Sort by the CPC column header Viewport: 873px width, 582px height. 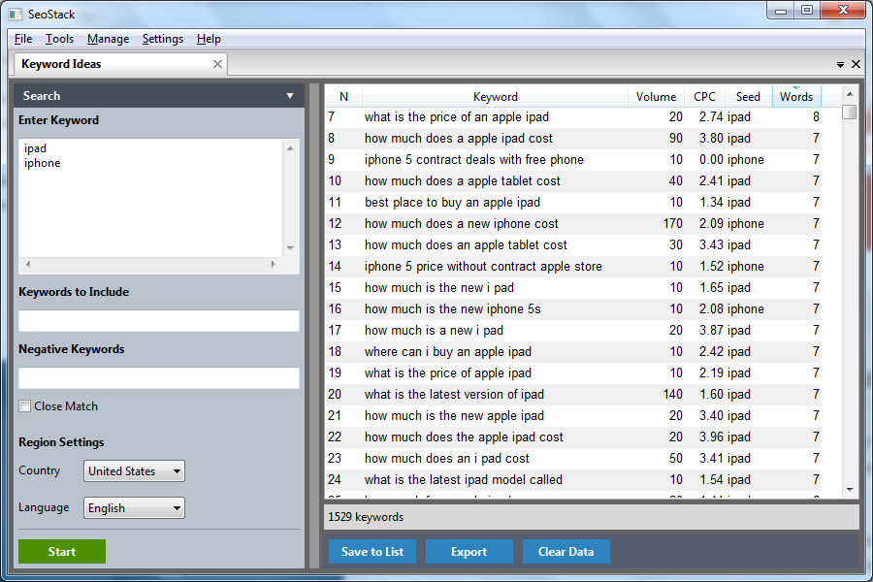[704, 96]
